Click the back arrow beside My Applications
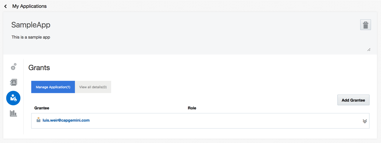Image resolution: width=381 pixels, height=143 pixels. click(x=5, y=7)
